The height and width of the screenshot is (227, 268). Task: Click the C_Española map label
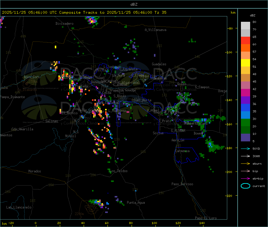pos(128,69)
